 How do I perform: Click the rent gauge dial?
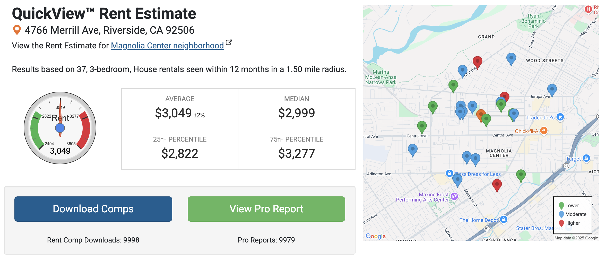coord(60,128)
